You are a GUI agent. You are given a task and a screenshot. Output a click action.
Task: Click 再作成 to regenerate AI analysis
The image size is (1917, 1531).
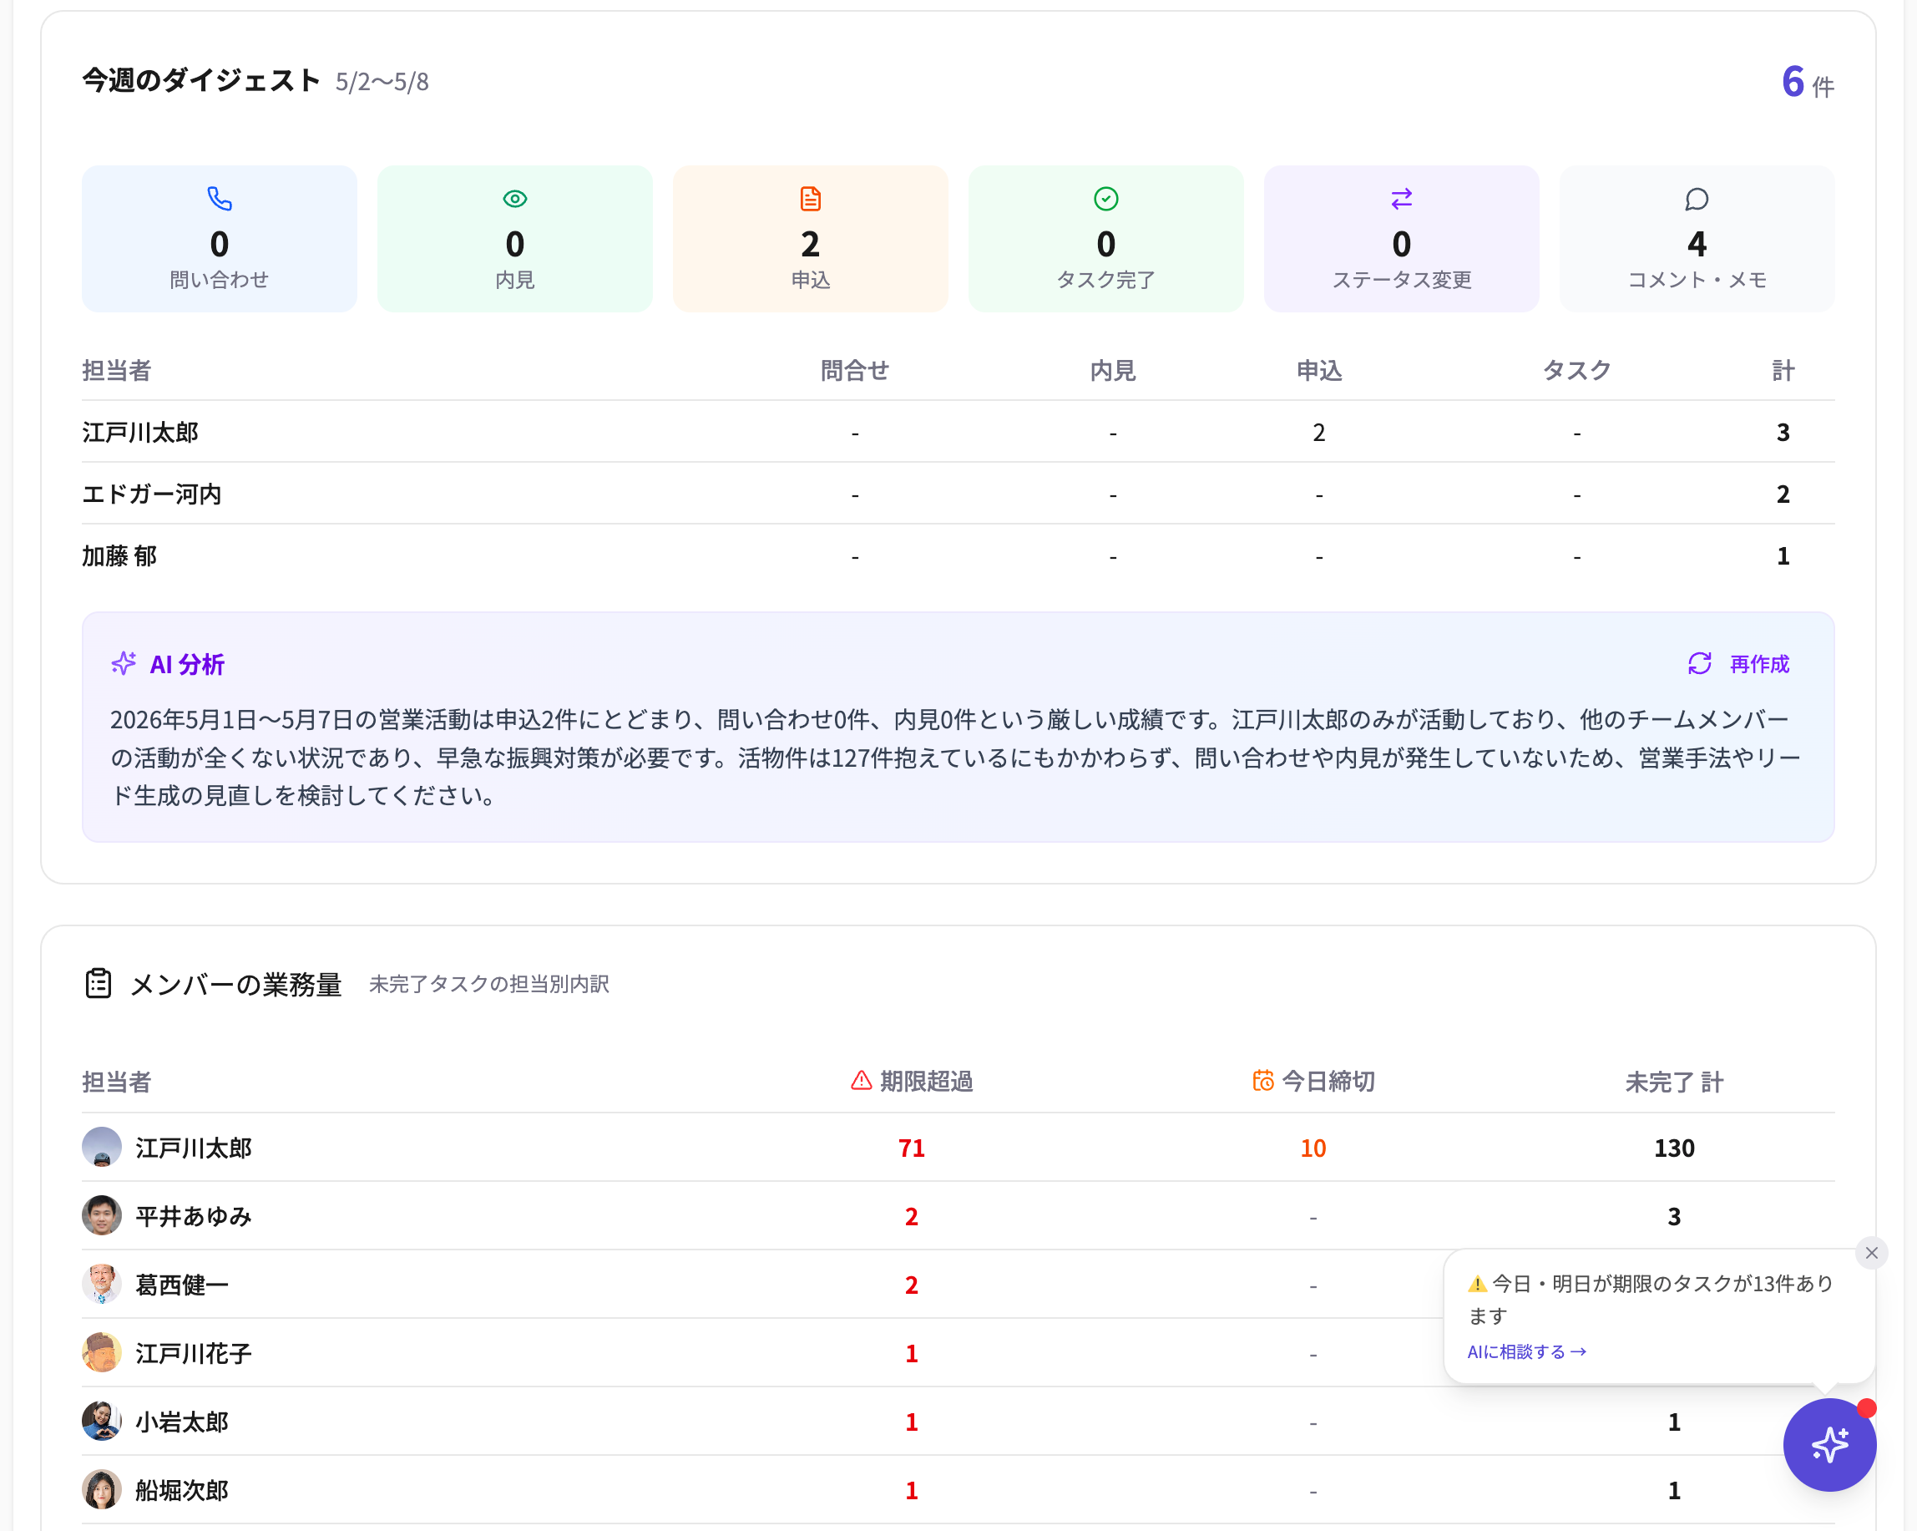(x=1758, y=664)
